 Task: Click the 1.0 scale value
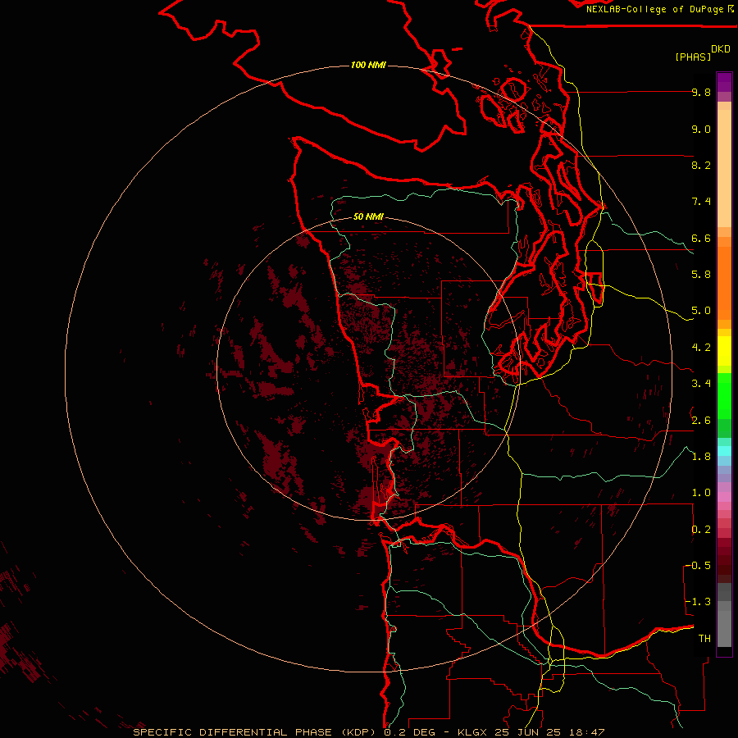tap(701, 493)
